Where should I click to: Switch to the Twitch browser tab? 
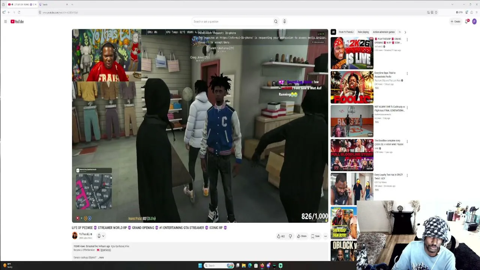[x=54, y=4]
